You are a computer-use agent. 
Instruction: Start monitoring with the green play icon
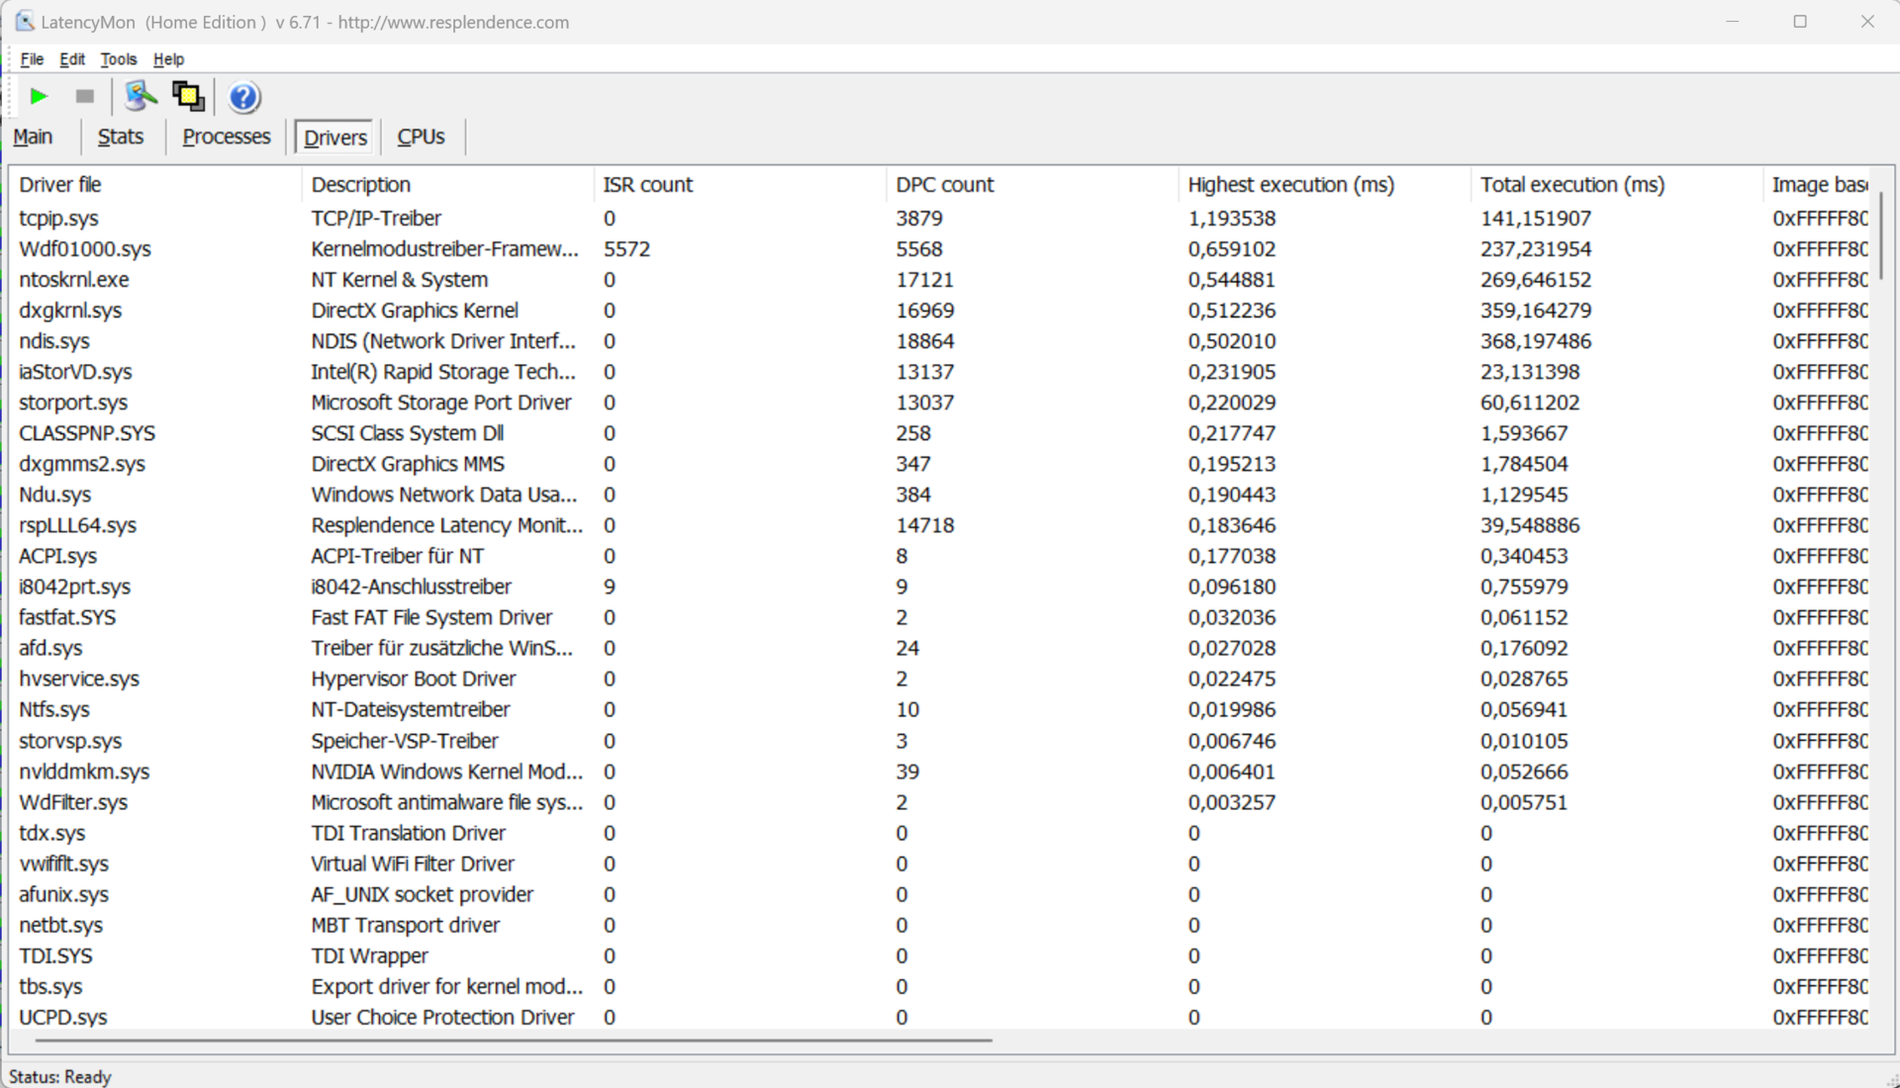coord(39,96)
